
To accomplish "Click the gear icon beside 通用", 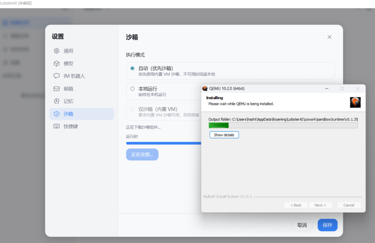I will click(x=56, y=51).
